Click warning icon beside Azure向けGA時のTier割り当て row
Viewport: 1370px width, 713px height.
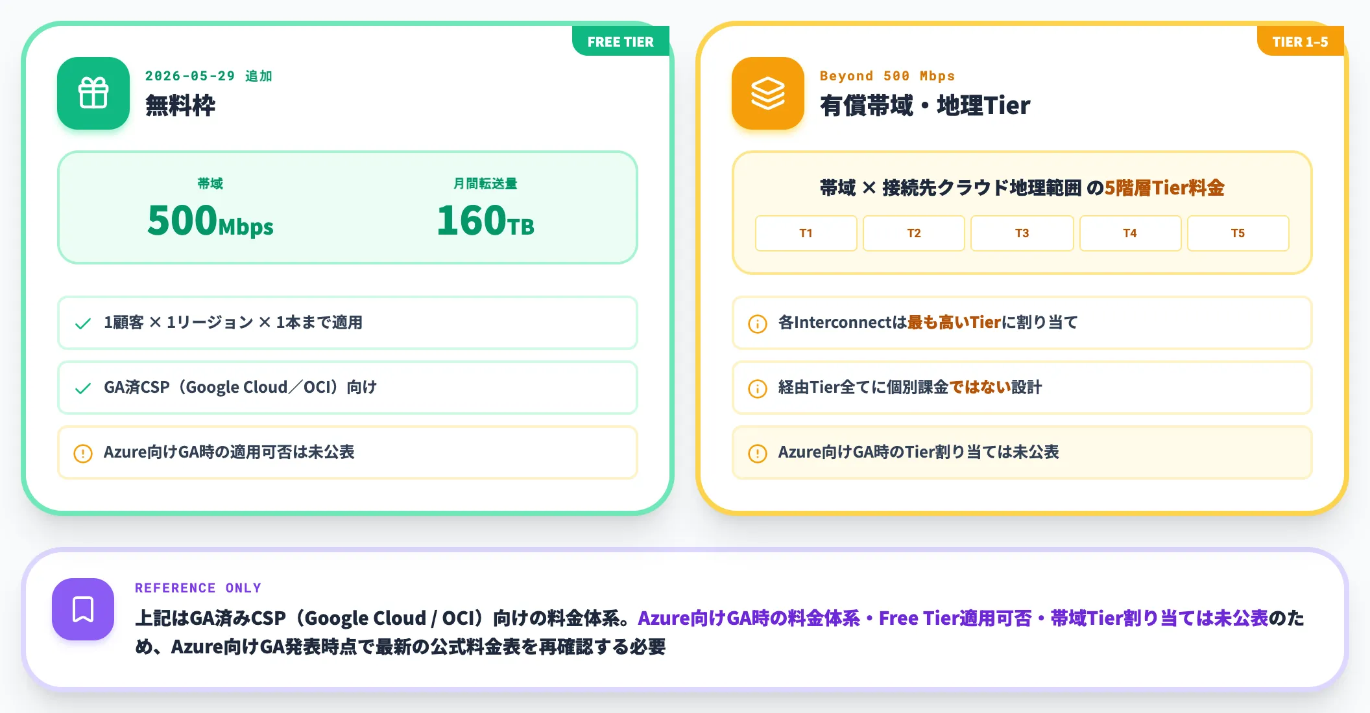coord(758,453)
